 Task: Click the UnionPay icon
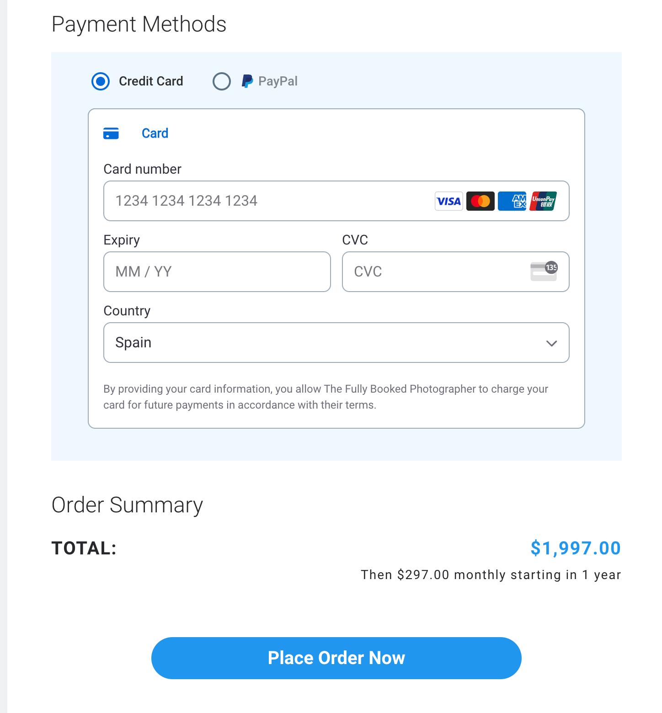tap(543, 201)
